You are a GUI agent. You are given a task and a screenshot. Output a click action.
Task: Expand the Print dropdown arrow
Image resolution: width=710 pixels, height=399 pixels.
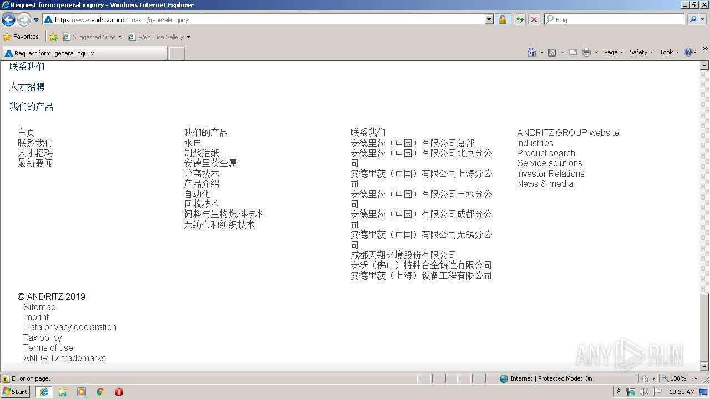click(x=596, y=52)
